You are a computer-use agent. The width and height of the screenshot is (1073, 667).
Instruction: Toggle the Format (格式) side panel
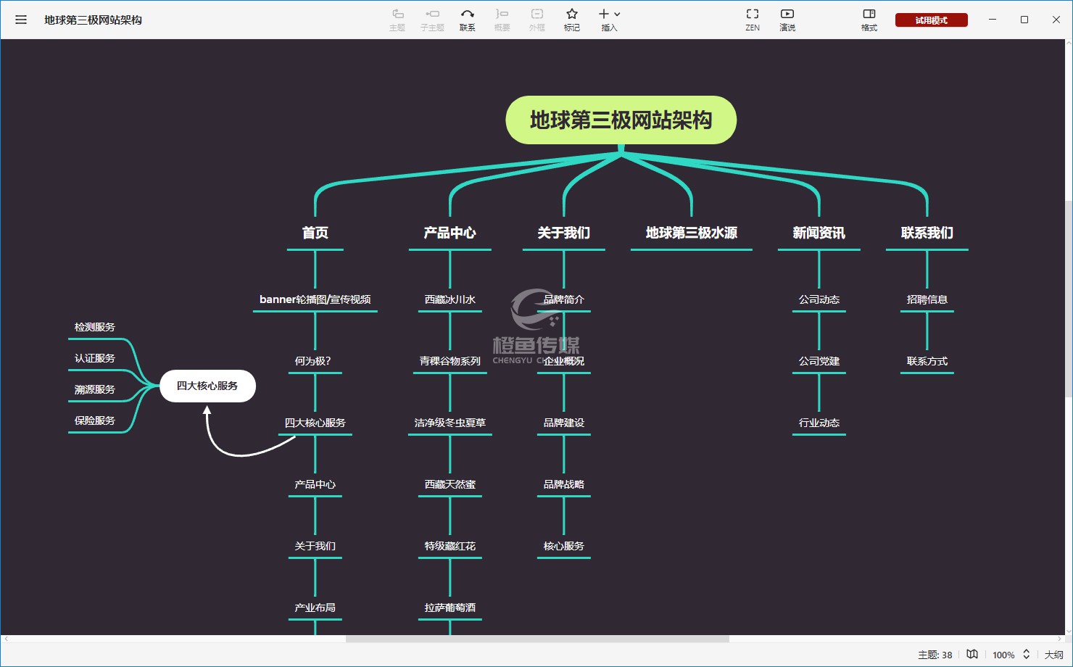[x=869, y=20]
